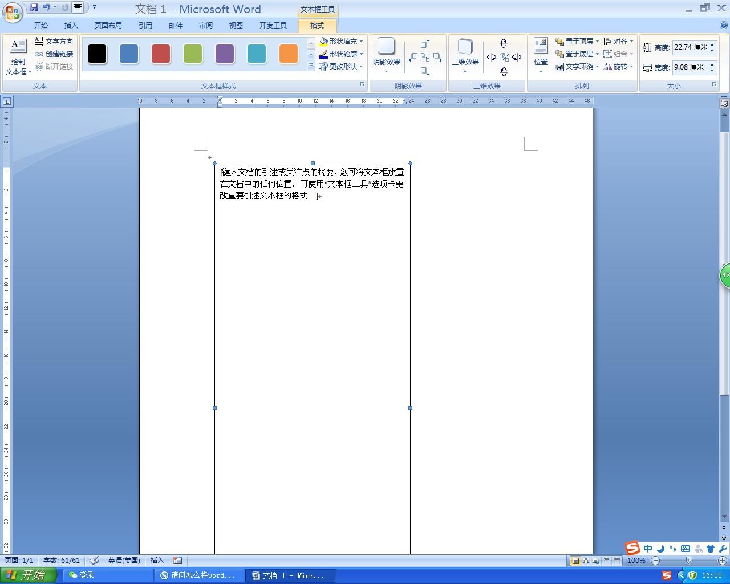Click the Draw Text Box (绘制文本框) button
Screen dimensions: 730x584
click(x=18, y=58)
